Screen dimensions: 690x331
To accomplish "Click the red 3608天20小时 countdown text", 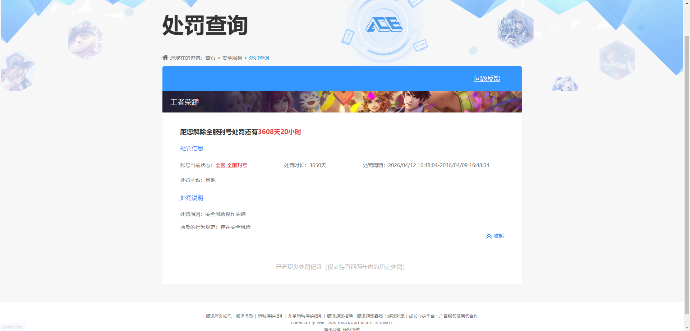I will pyautogui.click(x=280, y=132).
